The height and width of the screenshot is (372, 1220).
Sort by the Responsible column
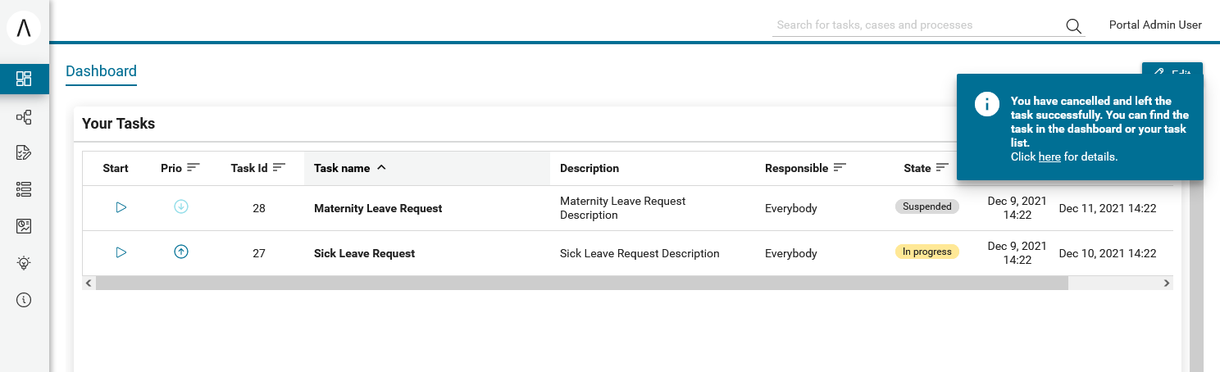click(840, 167)
